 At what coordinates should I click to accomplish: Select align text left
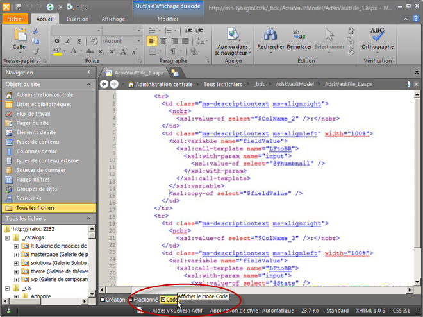pos(152,41)
